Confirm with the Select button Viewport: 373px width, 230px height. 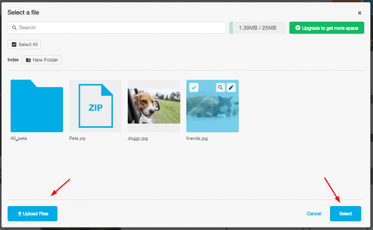point(345,213)
